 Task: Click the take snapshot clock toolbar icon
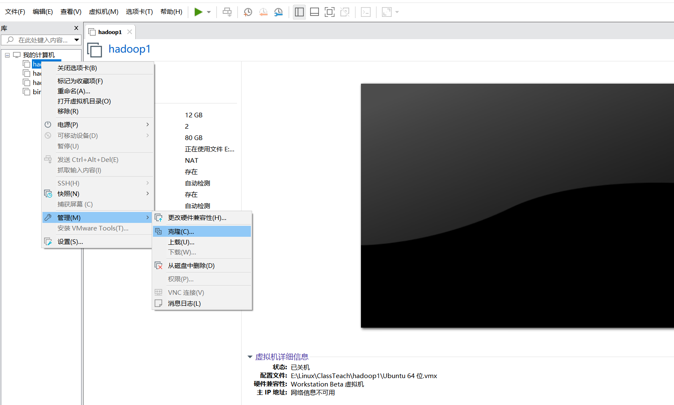[x=248, y=12]
